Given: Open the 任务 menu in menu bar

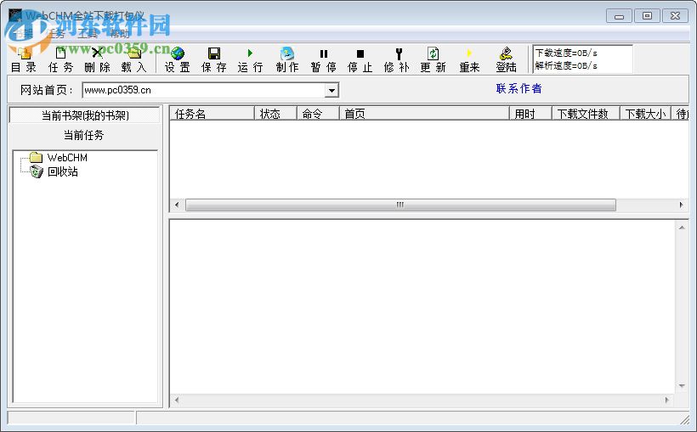Looking at the screenshot, I should click(x=55, y=33).
